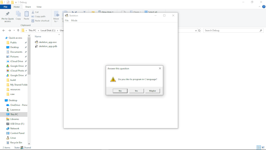The height and width of the screenshot is (150, 266).
Task: Open the resources folder in sidebar
Action: 13,89
